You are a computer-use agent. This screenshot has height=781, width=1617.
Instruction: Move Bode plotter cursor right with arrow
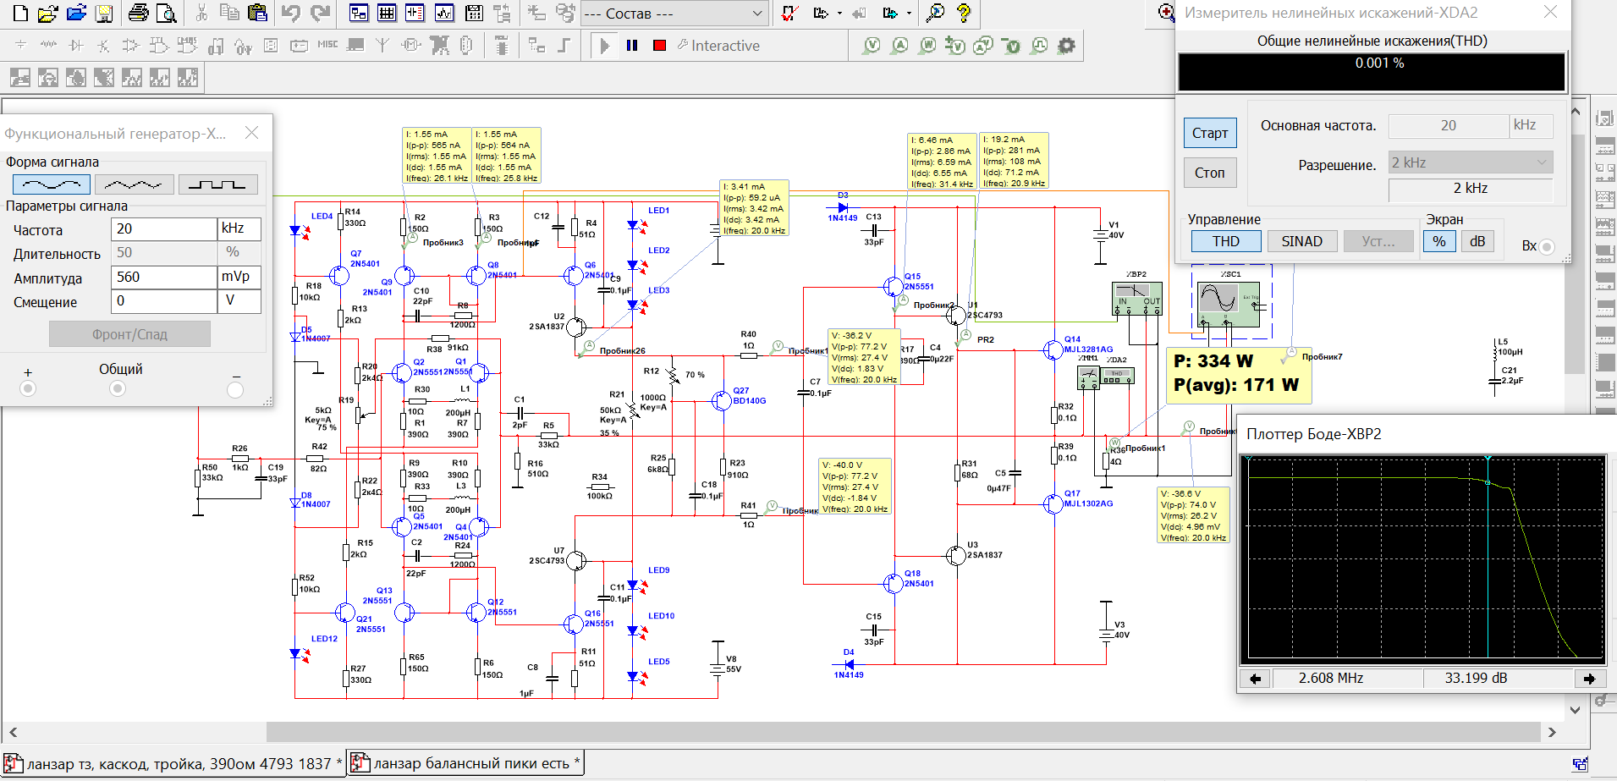[1589, 679]
